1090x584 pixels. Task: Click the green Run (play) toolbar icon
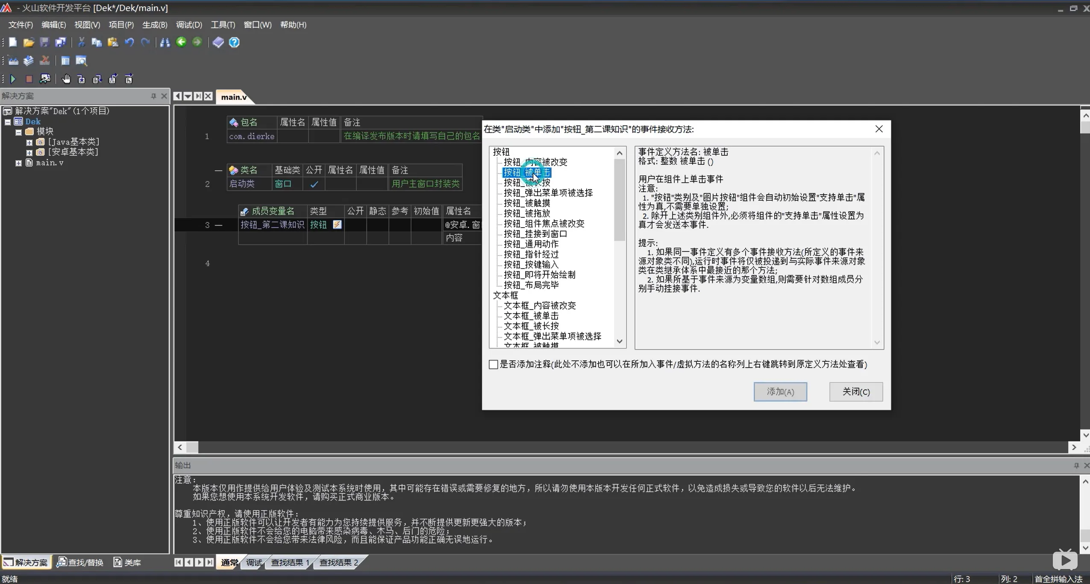coord(13,79)
